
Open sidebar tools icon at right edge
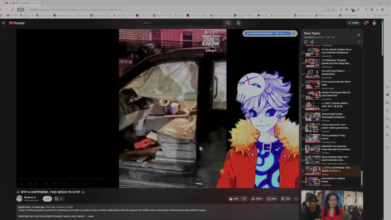(387, 134)
